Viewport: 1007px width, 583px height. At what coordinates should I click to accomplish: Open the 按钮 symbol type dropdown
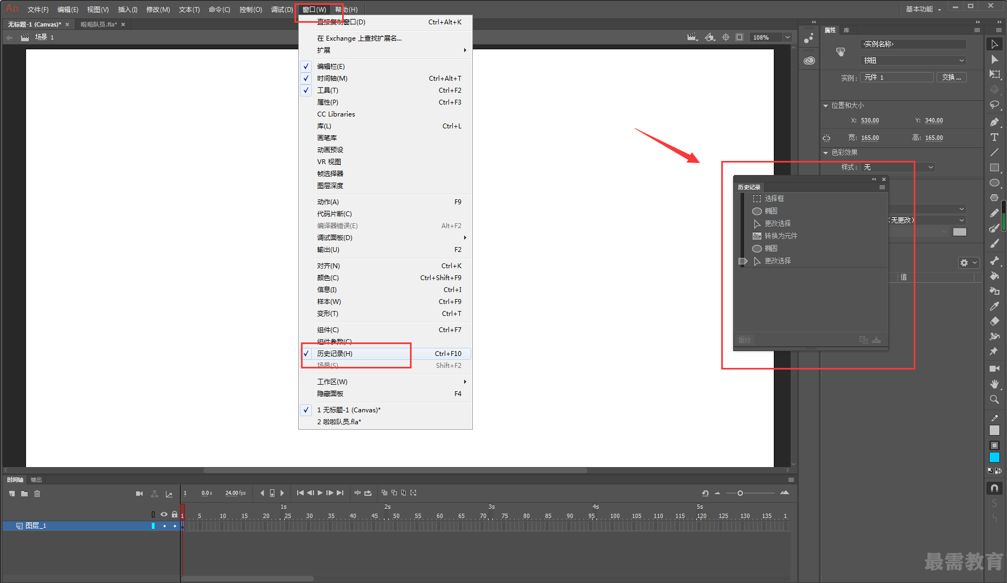pyautogui.click(x=913, y=61)
